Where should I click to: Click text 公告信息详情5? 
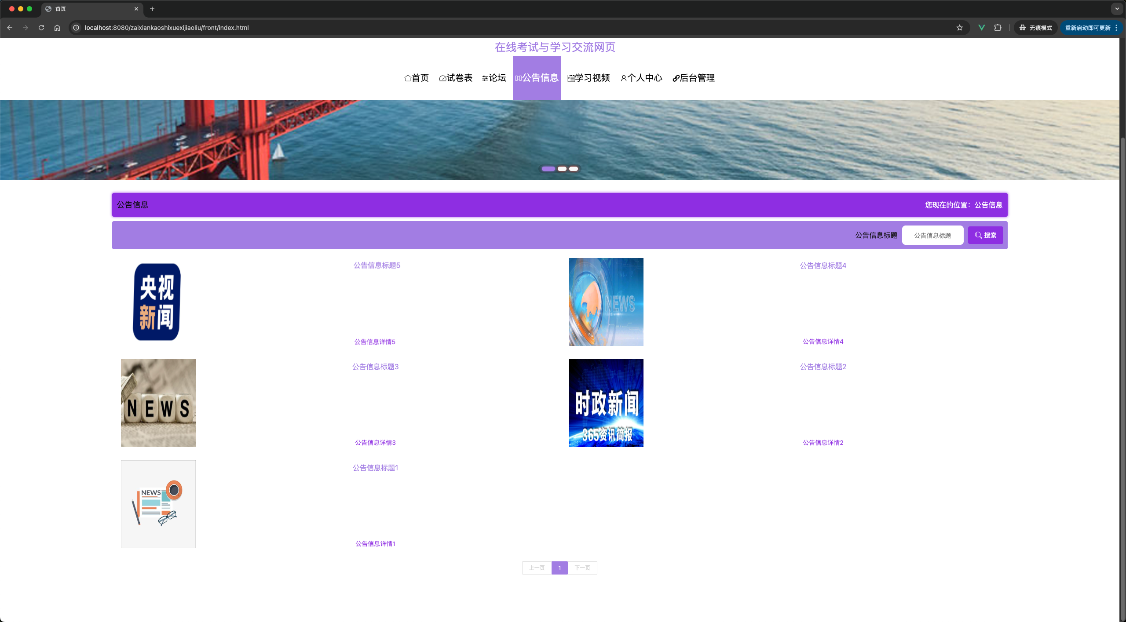(x=375, y=342)
